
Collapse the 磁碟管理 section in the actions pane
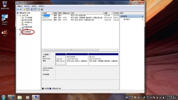pyautogui.click(x=142, y=16)
